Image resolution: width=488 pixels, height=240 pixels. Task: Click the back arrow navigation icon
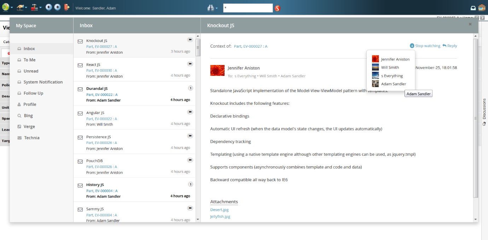[49, 7]
